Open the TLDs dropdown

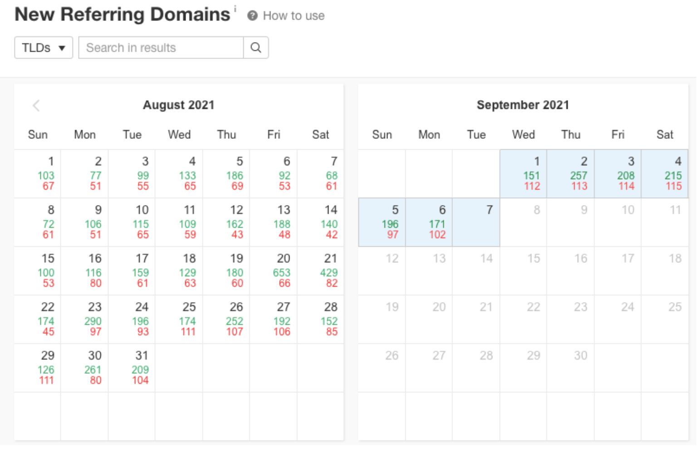click(44, 48)
